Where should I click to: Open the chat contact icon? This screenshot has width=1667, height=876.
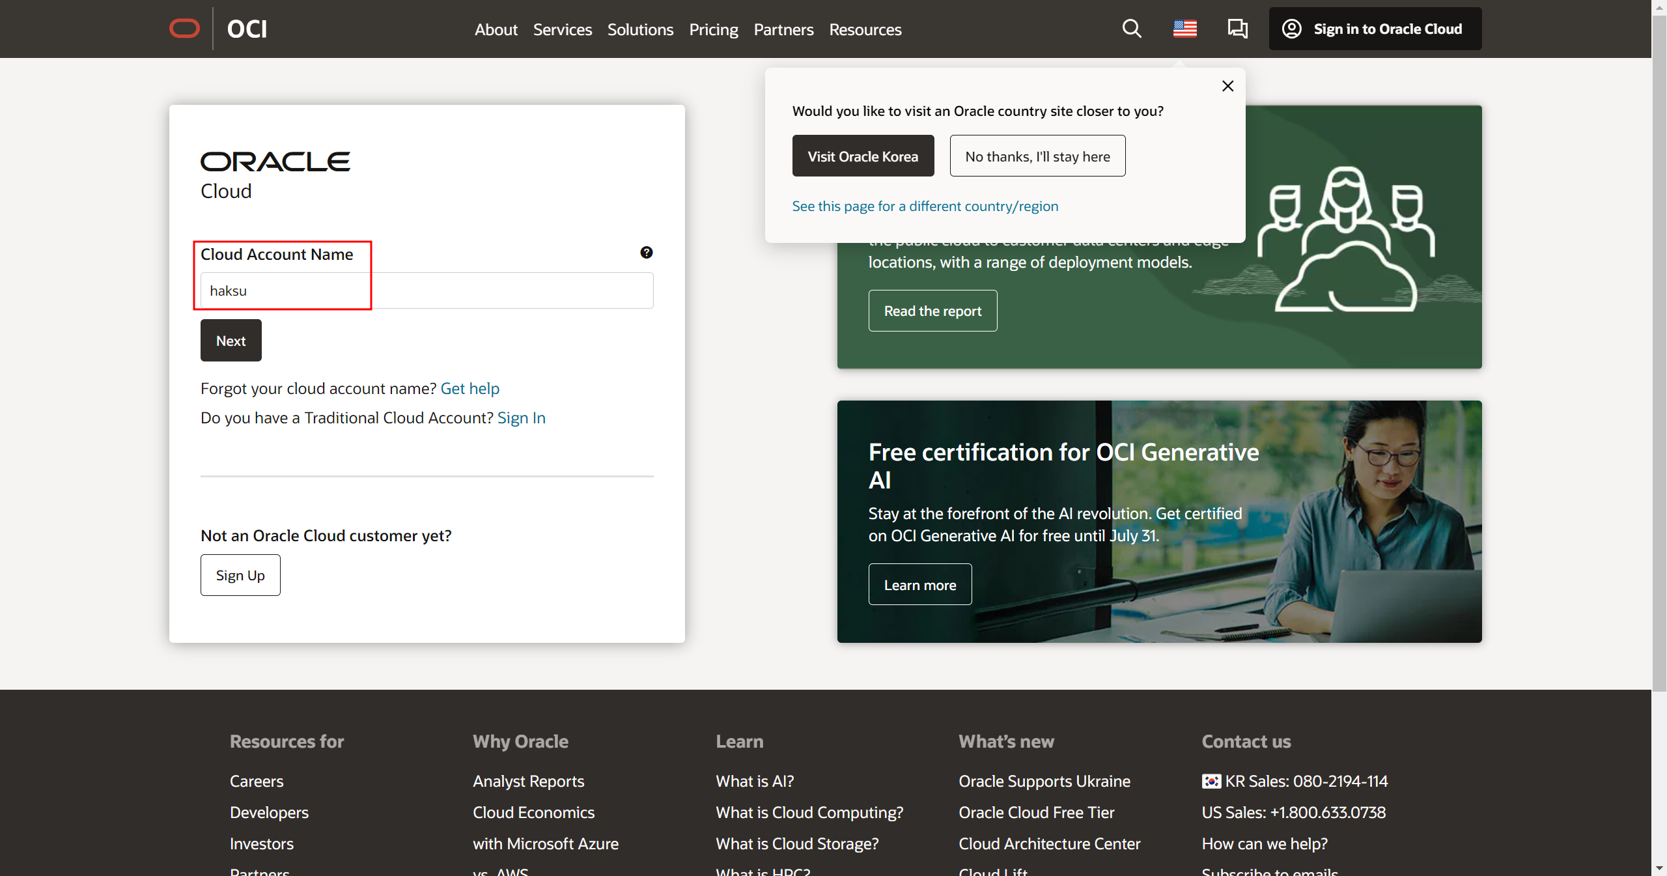click(1237, 29)
